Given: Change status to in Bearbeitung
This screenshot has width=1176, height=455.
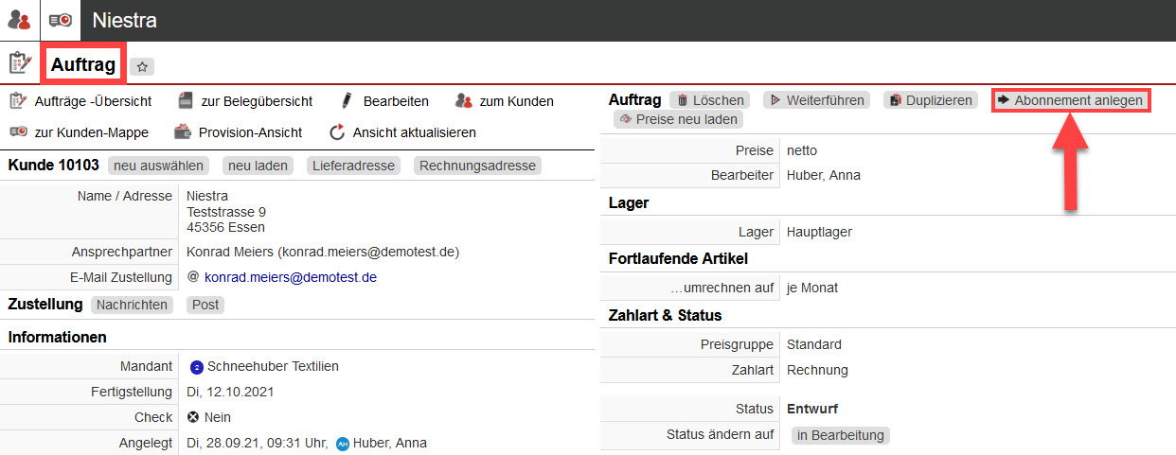Looking at the screenshot, I should 840,435.
